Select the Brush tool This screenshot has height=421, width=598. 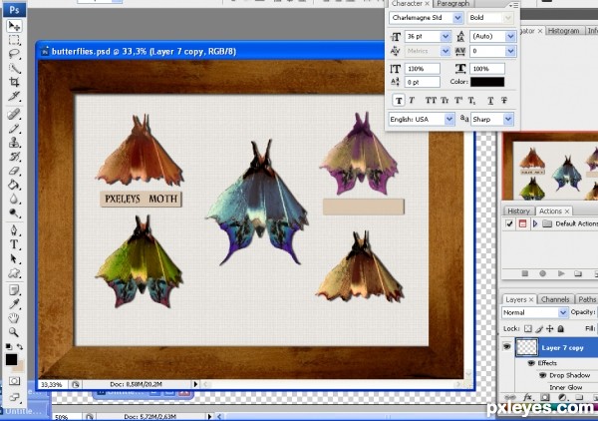14,129
